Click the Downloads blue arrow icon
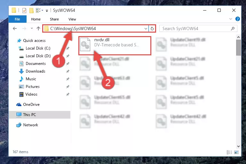The image size is (246, 164). point(21,71)
